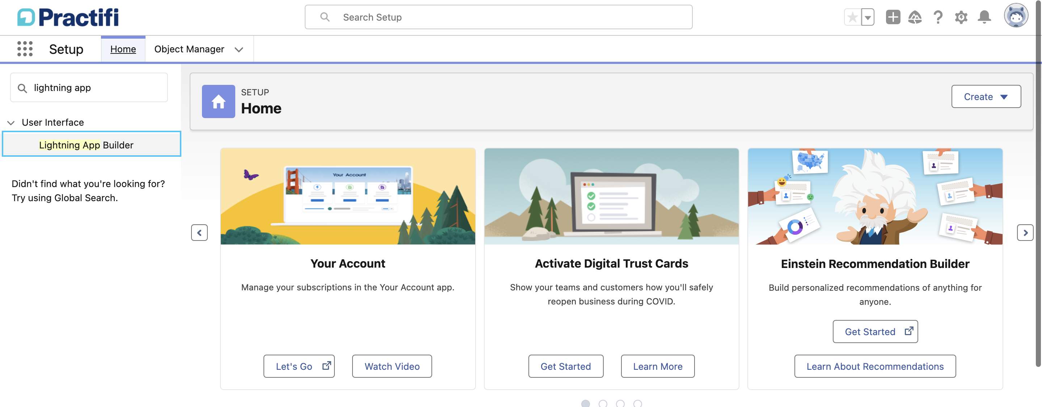Viewport: 1042px width, 407px height.
Task: Click the Your Account card heading
Action: pyautogui.click(x=348, y=263)
